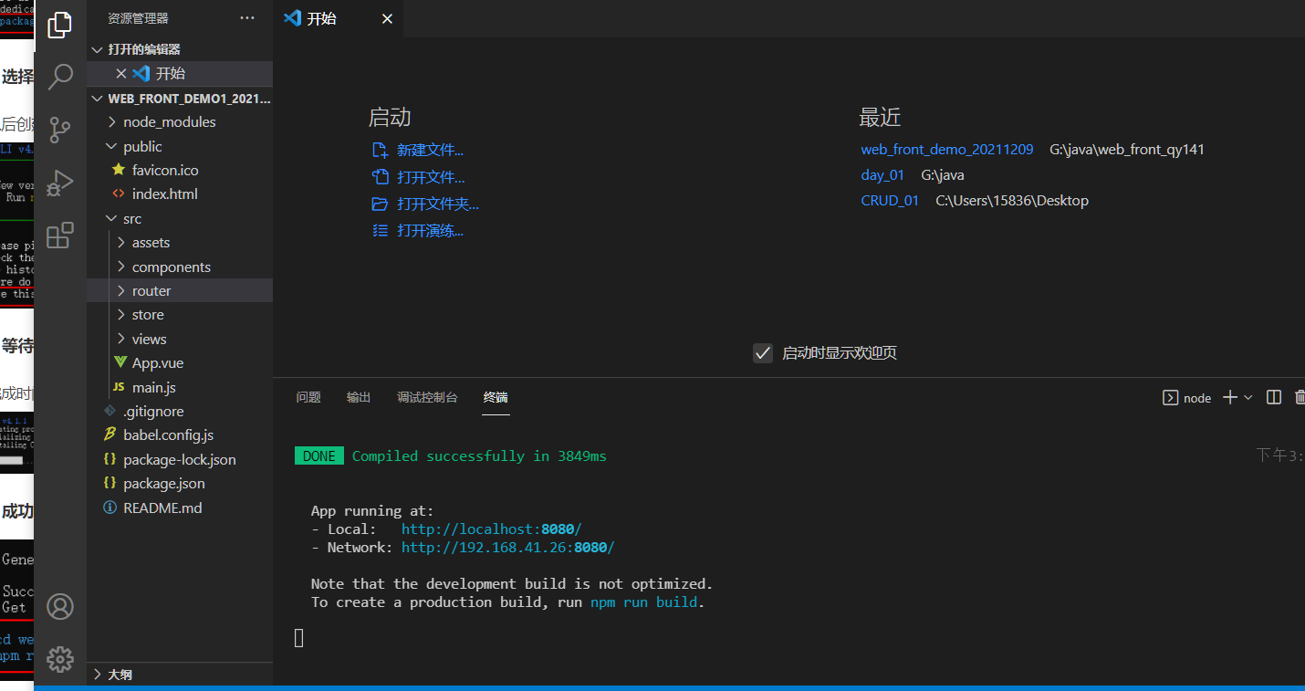Click the 打开演练... link
Screen dimensions: 1305x691
(430, 230)
